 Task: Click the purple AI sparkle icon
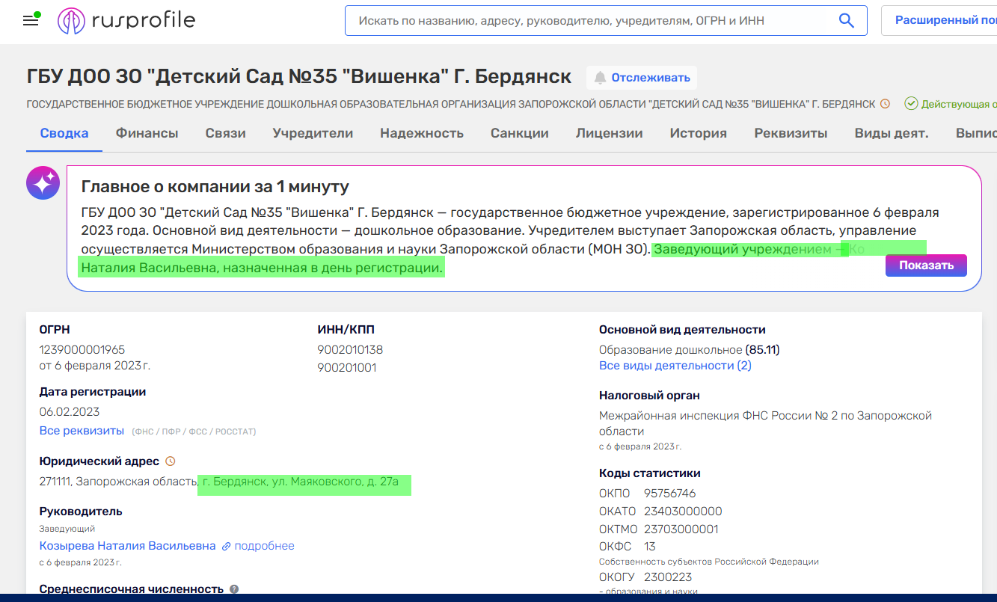pos(43,182)
